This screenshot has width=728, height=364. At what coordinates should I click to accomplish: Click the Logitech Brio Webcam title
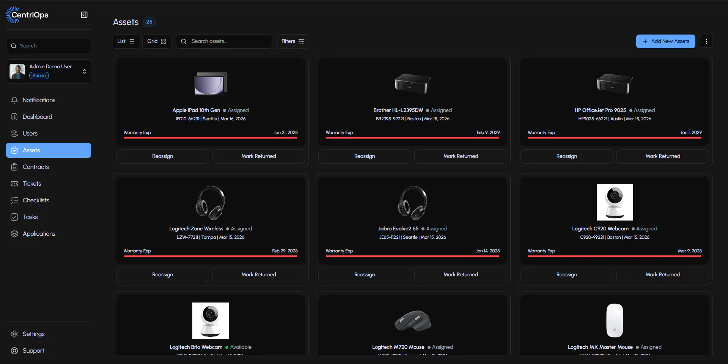click(x=196, y=347)
